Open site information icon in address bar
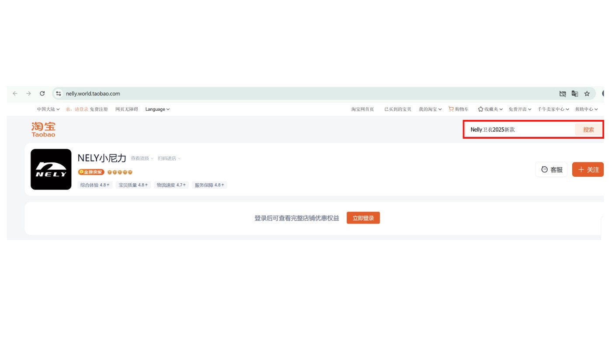The height and width of the screenshot is (350, 612). (x=59, y=94)
